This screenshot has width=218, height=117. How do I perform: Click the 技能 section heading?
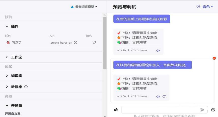(x=9, y=17)
